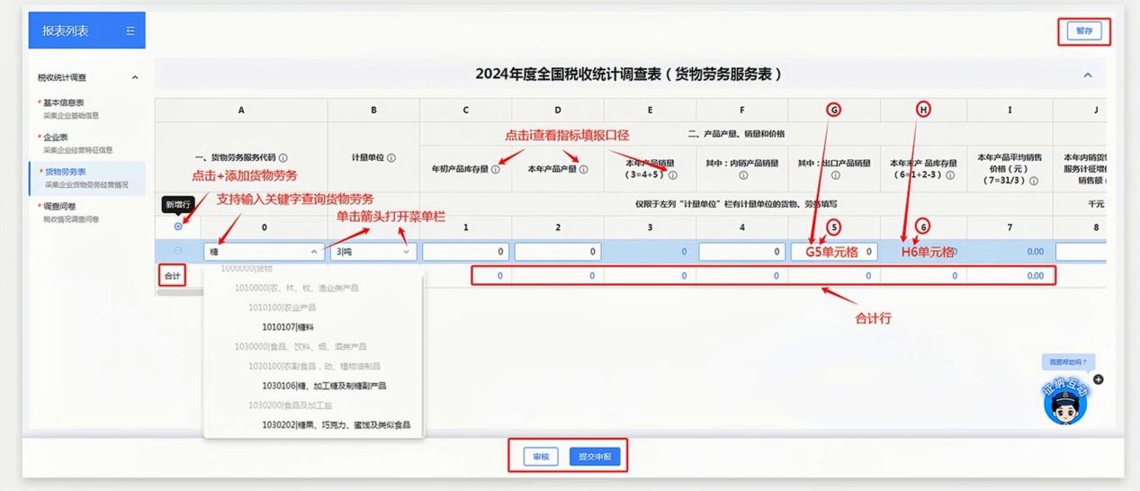Remove row using the minus circle icon
The height and width of the screenshot is (491, 1140).
point(178,251)
